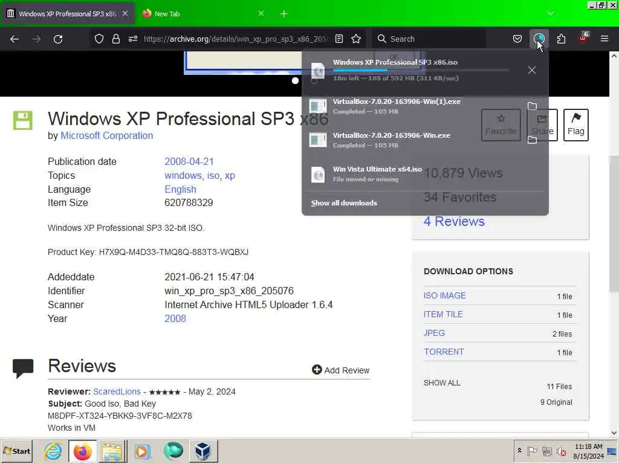Open the 2008-04-21 publication date link

189,162
